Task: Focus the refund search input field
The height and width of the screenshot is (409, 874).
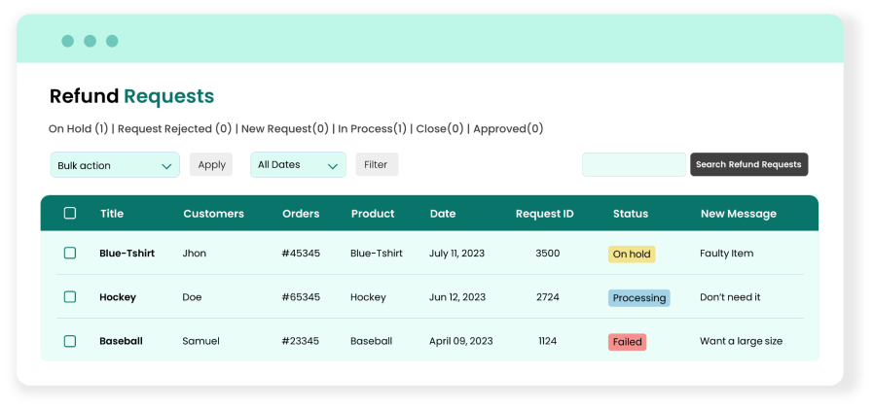Action: coord(634,165)
